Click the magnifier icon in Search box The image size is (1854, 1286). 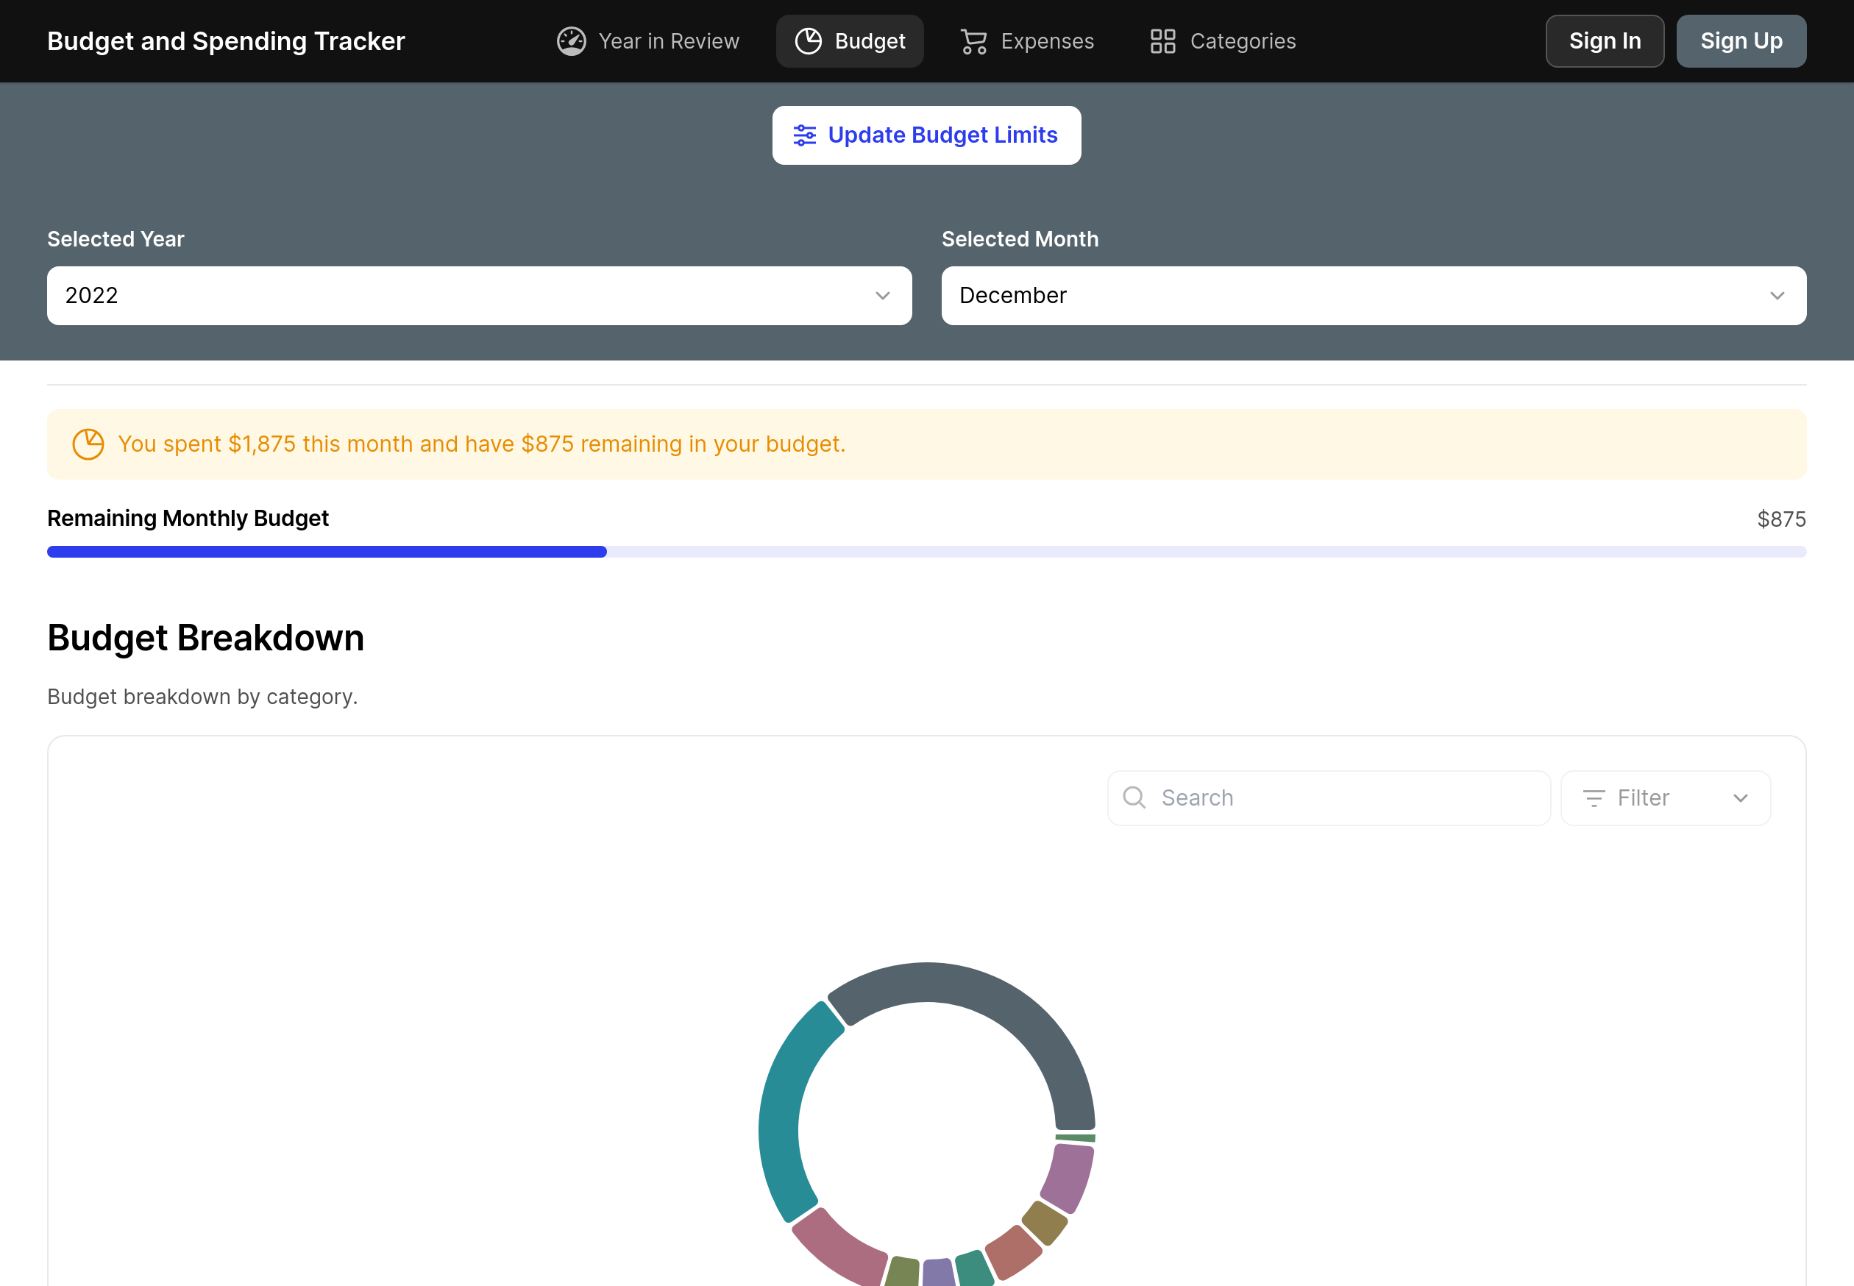(x=1134, y=797)
